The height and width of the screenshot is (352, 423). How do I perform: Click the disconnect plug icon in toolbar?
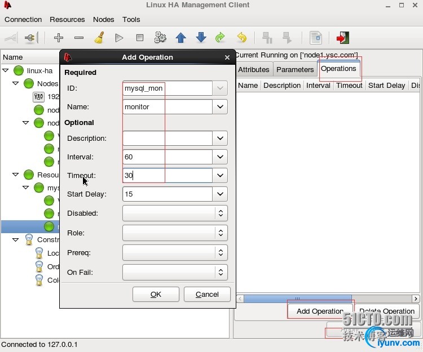point(32,38)
